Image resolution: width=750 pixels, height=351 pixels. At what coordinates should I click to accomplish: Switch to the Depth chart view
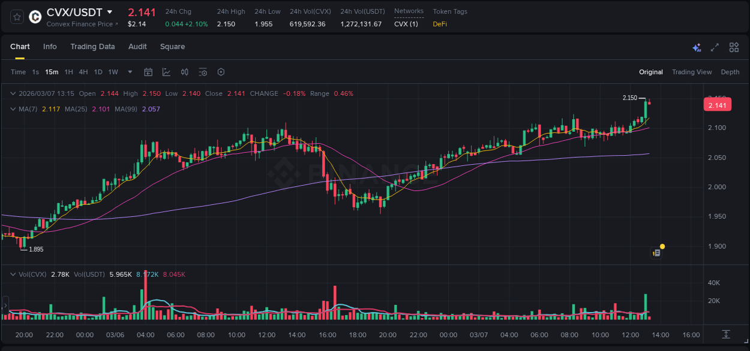[730, 71]
